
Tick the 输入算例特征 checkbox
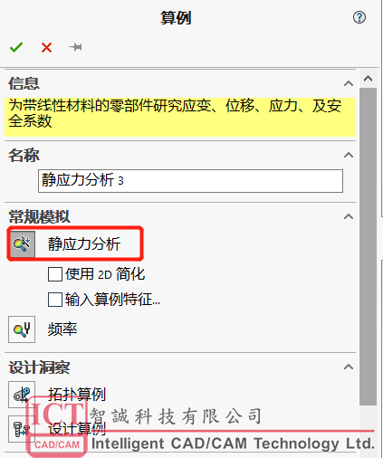55,300
